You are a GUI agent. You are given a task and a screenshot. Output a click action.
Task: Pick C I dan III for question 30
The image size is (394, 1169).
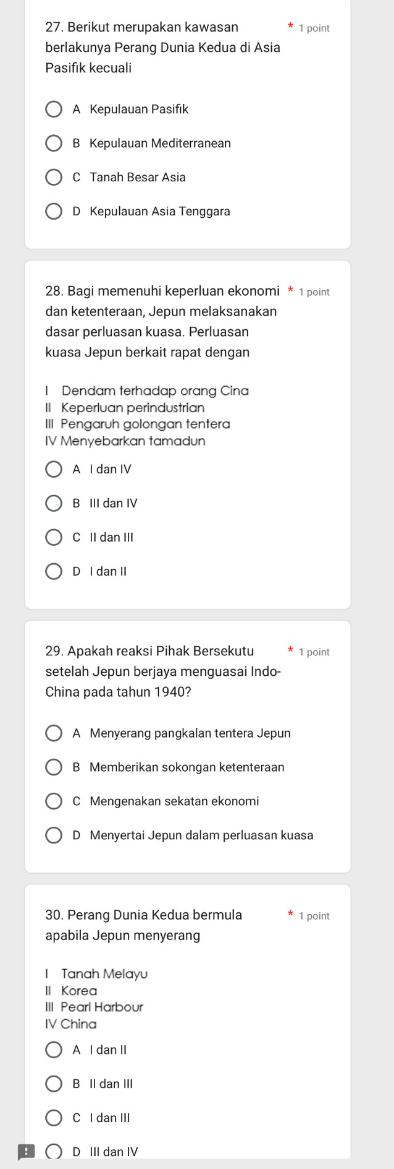[x=54, y=1118]
